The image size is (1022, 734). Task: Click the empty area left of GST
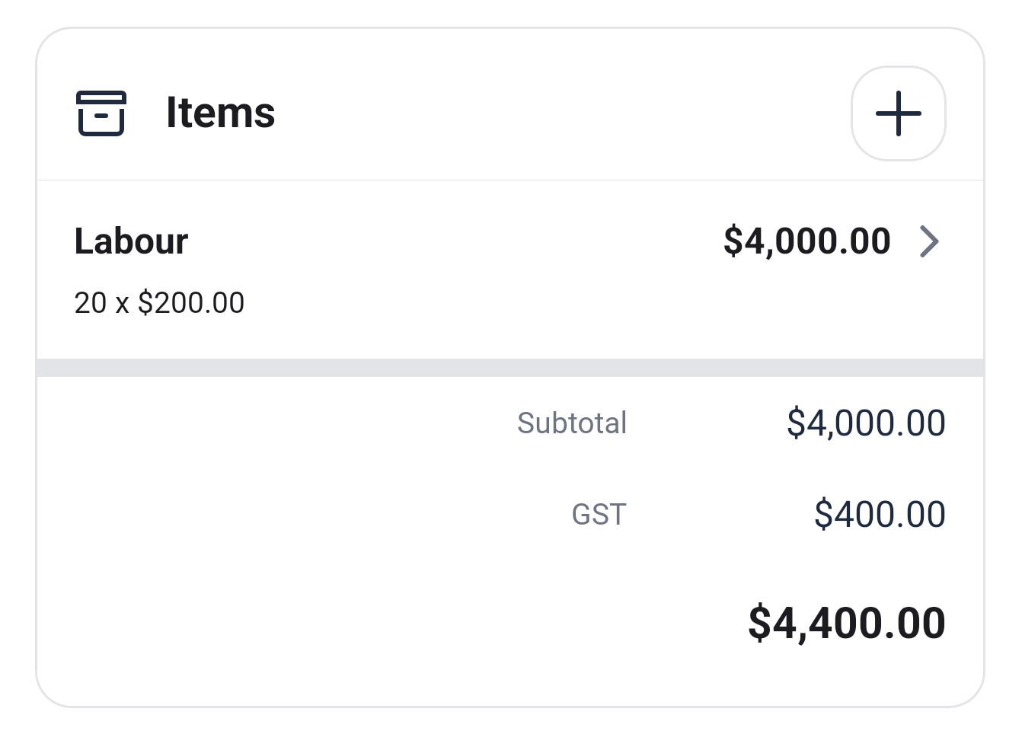pos(305,515)
